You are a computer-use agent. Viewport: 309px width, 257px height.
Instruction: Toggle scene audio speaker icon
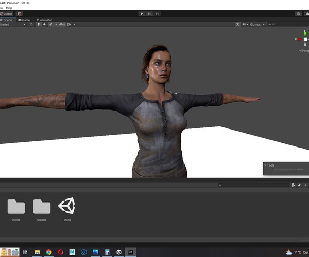(x=45, y=24)
